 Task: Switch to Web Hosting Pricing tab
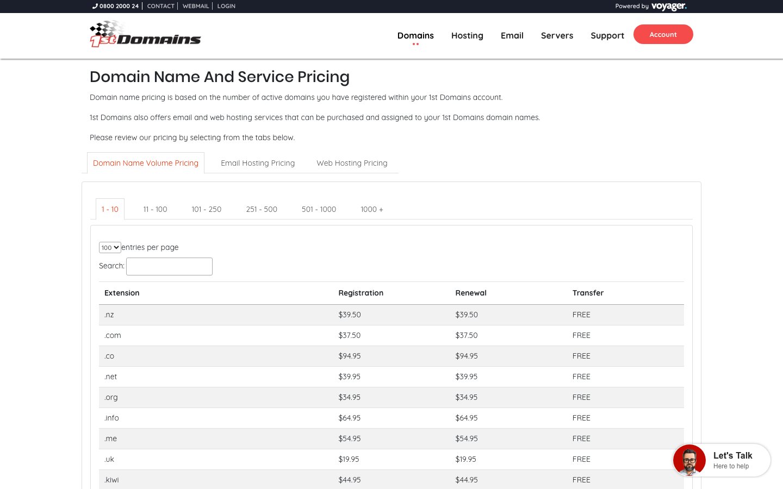point(352,163)
